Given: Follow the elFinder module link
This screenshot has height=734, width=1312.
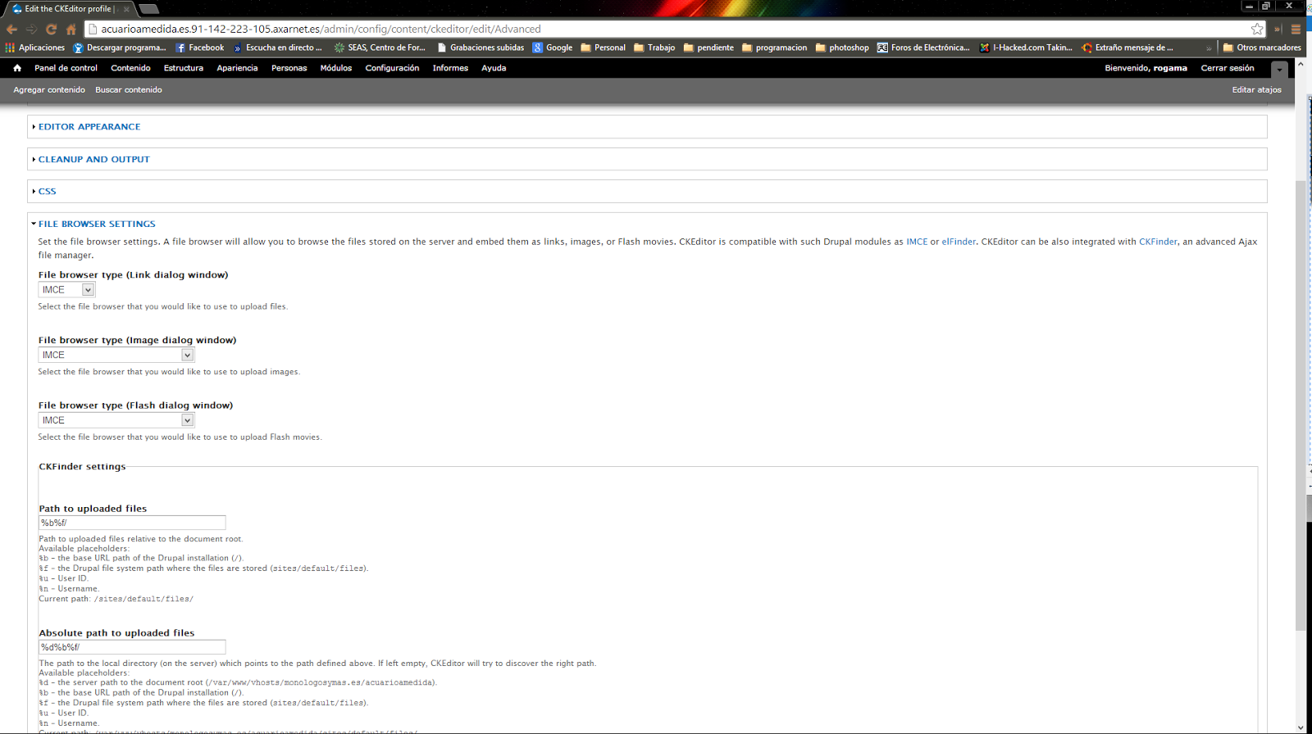Looking at the screenshot, I should point(959,242).
